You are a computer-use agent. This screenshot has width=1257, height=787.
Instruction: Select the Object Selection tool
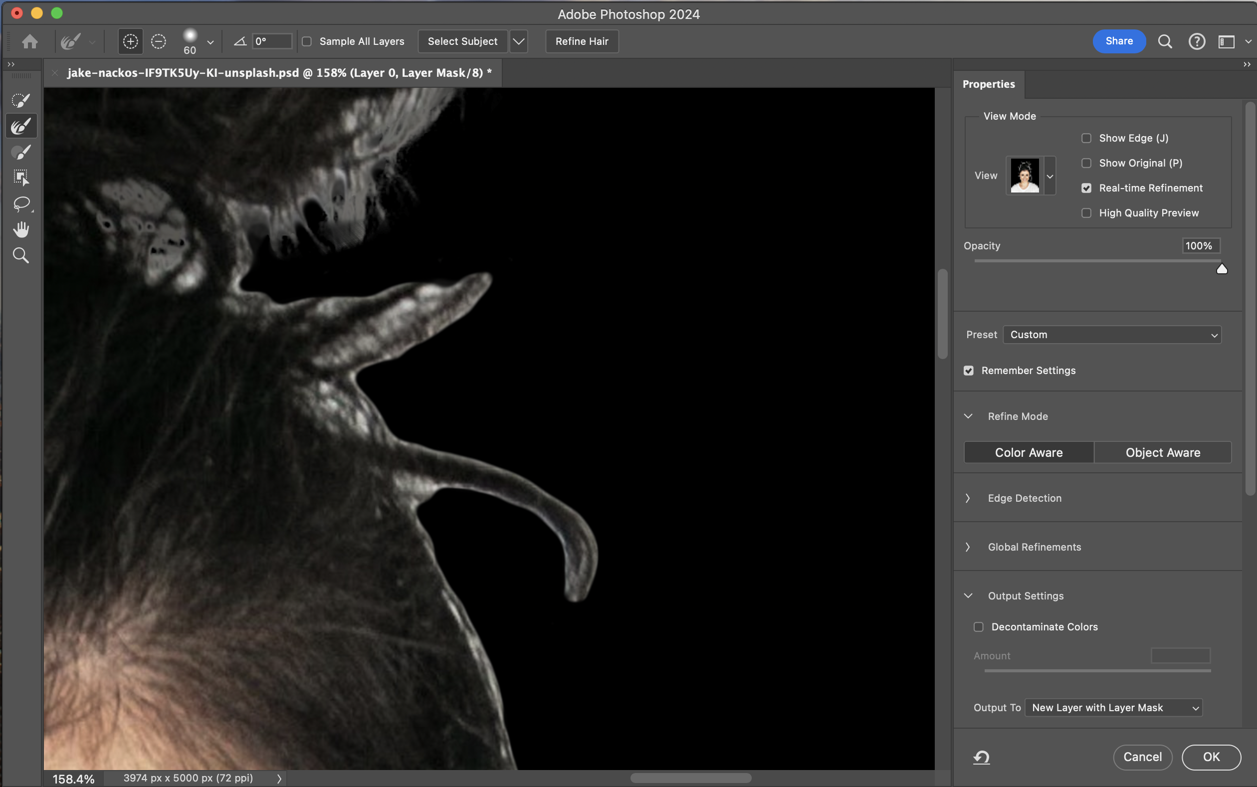click(x=21, y=178)
